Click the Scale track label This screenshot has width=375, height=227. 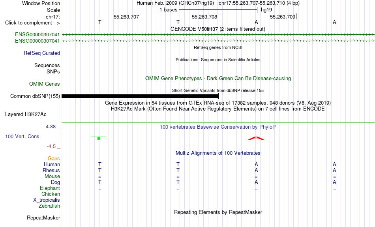pos(53,10)
